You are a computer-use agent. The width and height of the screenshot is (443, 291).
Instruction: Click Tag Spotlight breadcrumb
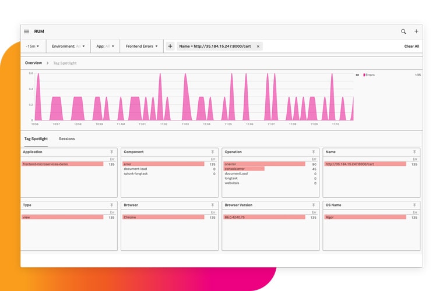(65, 63)
